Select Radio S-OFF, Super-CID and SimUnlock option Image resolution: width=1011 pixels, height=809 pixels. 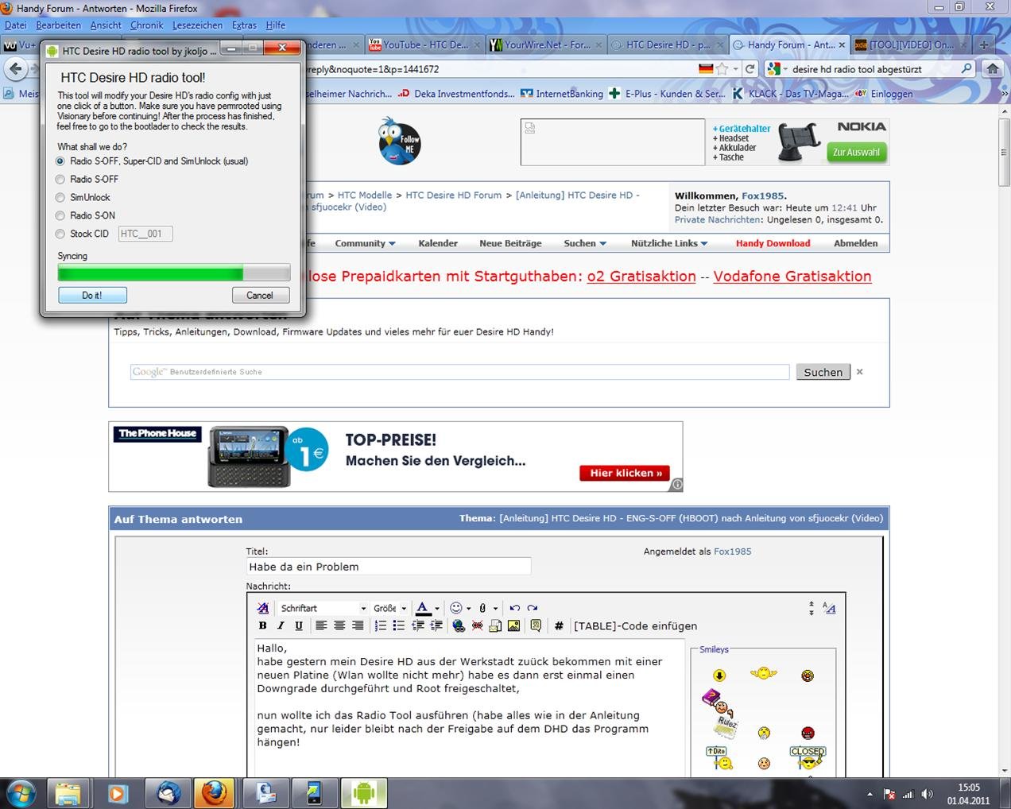[x=60, y=161]
